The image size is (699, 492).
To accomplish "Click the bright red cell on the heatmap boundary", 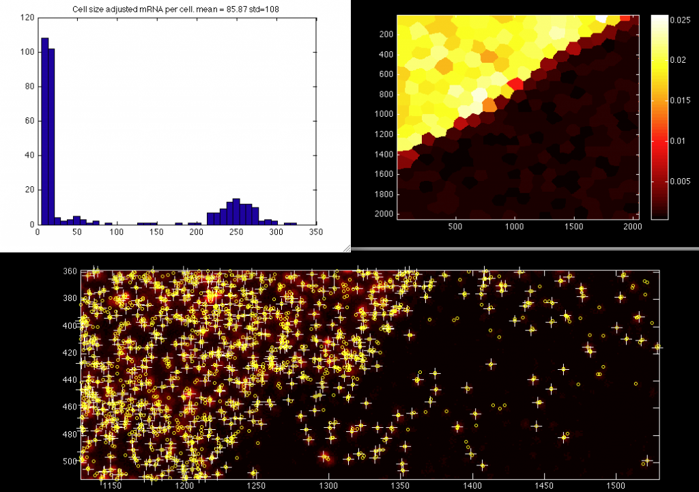I will (516, 83).
